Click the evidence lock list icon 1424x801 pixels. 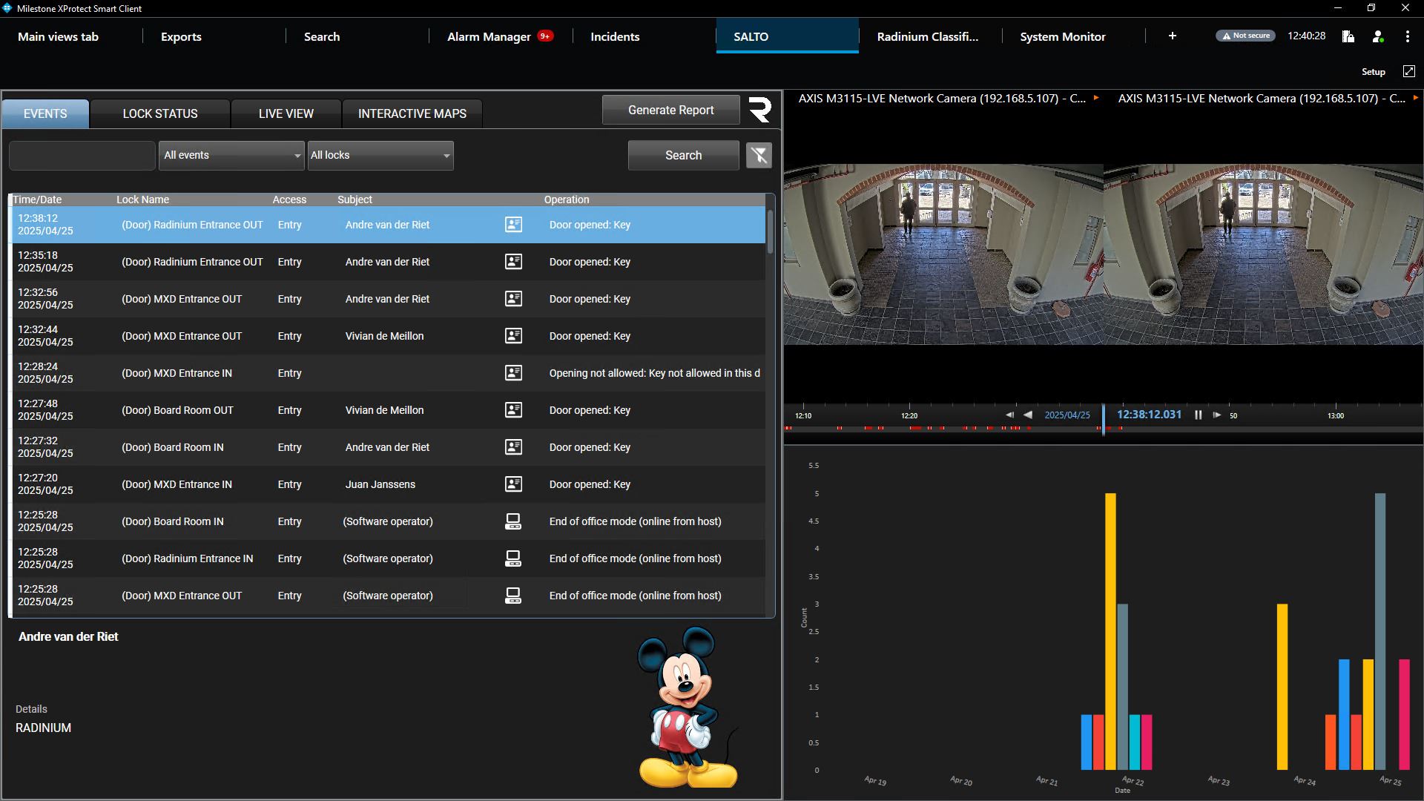[x=1348, y=36]
